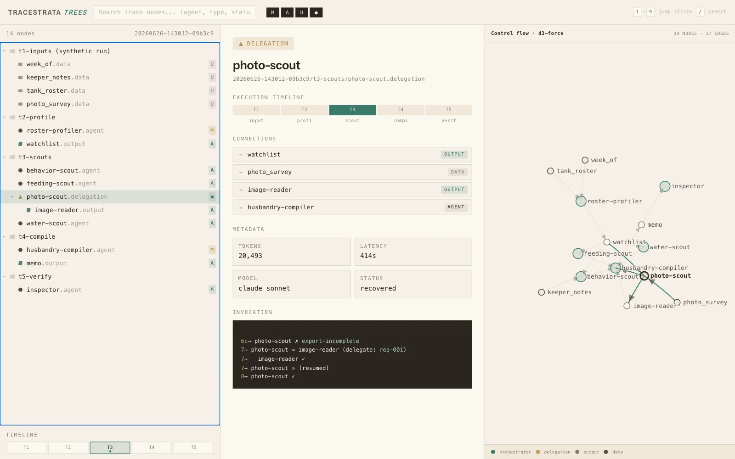Click memo output square icon
735x459 pixels.
pos(20,263)
